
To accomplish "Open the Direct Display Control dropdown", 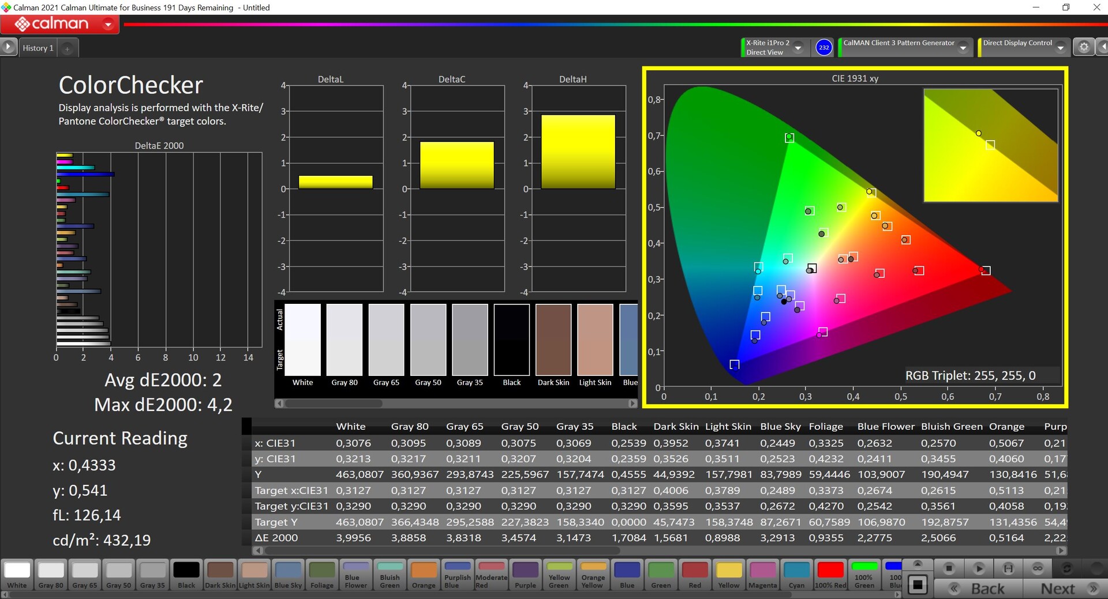I will pyautogui.click(x=1060, y=48).
